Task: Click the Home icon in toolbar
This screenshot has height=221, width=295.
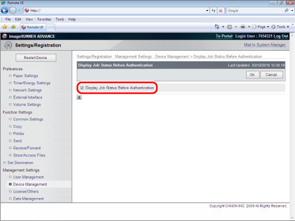Action: (x=217, y=27)
